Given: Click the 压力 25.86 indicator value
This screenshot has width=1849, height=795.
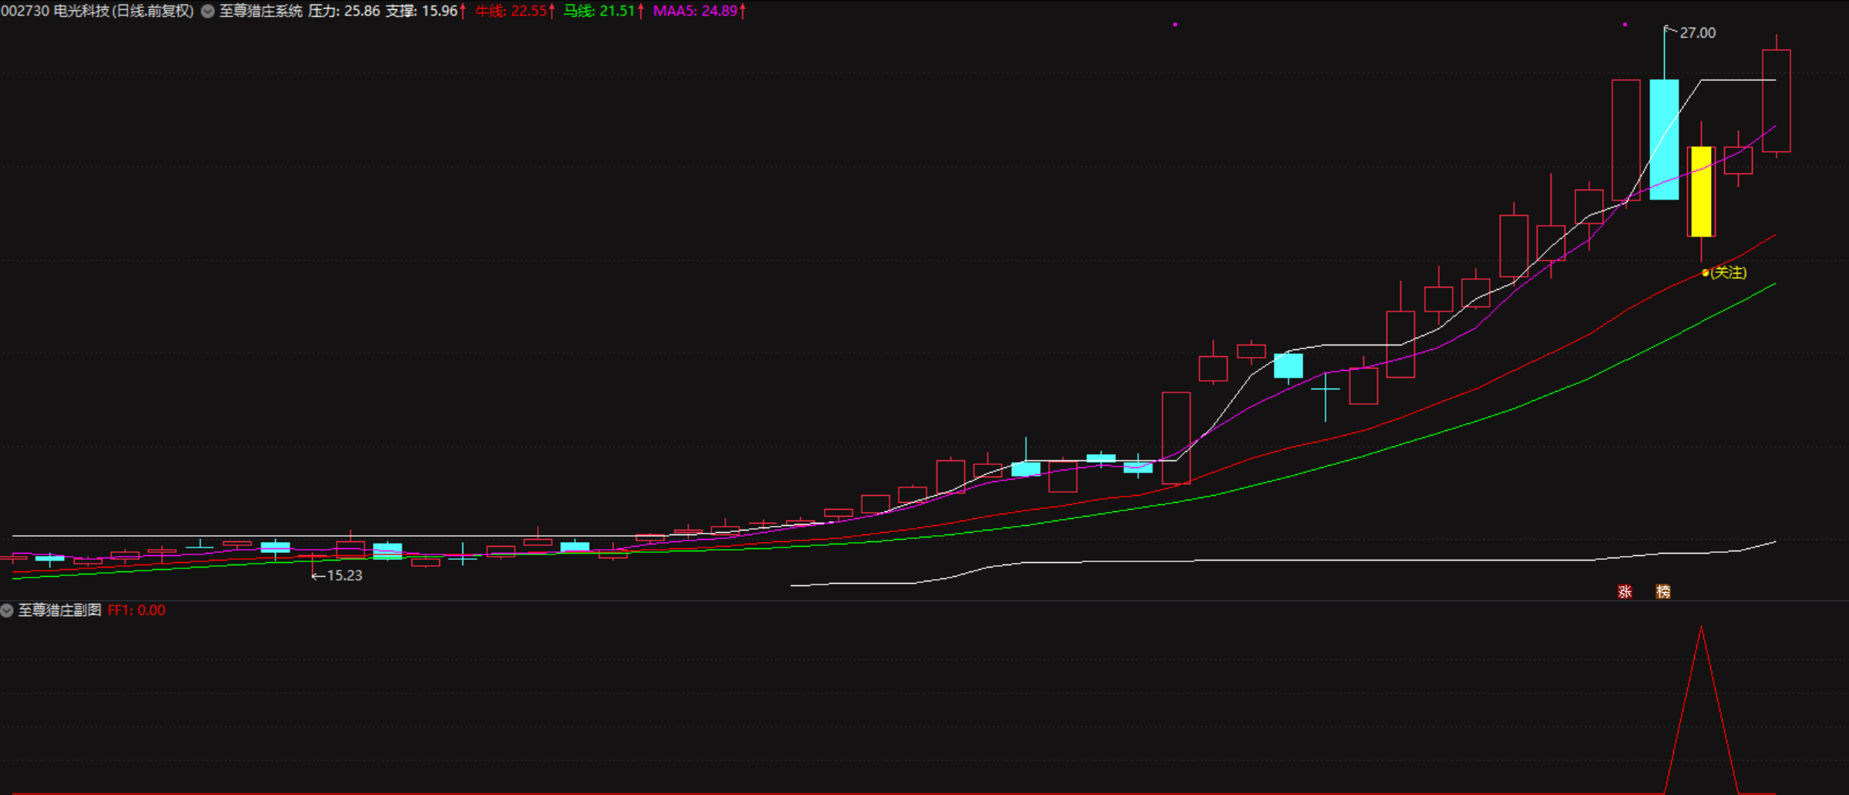Looking at the screenshot, I should pyautogui.click(x=344, y=11).
